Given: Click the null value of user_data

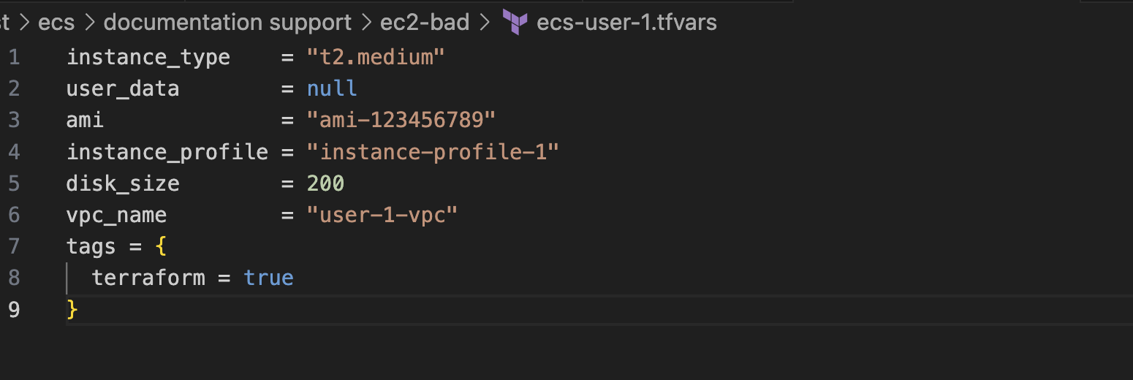Looking at the screenshot, I should coord(332,88).
